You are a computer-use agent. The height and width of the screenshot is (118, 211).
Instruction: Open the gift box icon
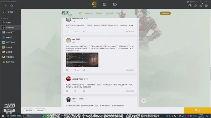click(206, 6)
